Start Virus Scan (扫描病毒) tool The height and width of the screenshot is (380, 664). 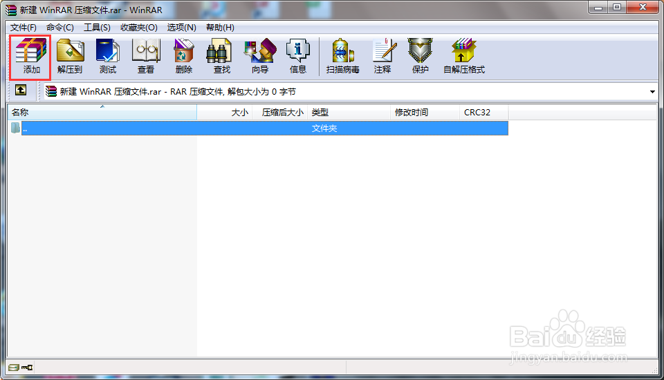click(342, 57)
